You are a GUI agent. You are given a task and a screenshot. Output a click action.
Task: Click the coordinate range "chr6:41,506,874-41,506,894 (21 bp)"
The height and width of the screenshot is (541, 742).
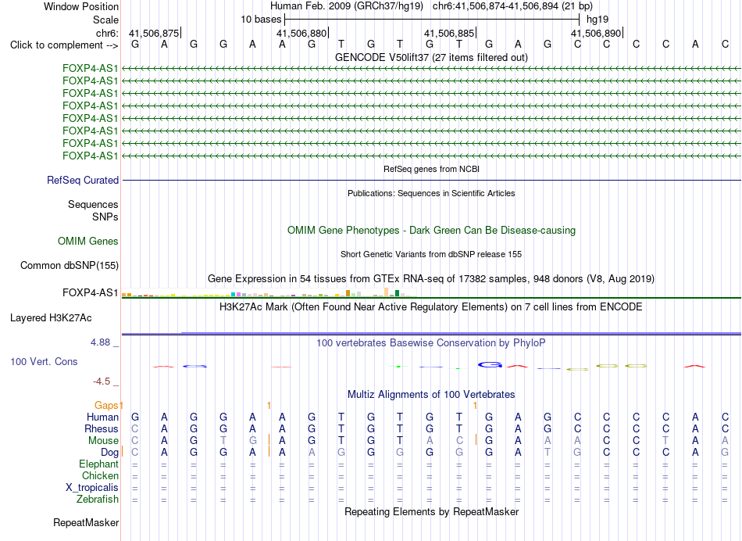[512, 6]
